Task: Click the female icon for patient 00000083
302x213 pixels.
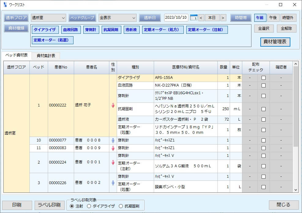Action: tap(113, 148)
